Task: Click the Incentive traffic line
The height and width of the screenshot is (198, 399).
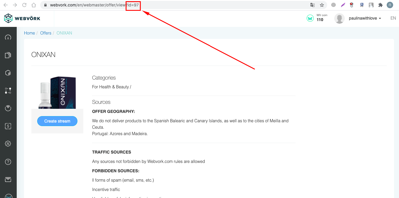Action: [x=106, y=190]
